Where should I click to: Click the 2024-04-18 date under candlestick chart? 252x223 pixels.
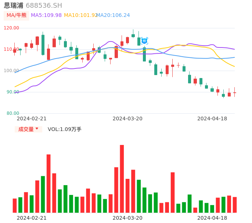point(212,118)
